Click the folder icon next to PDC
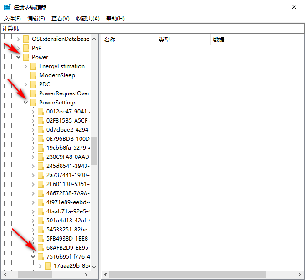This screenshot has width=305, height=280. (33, 84)
